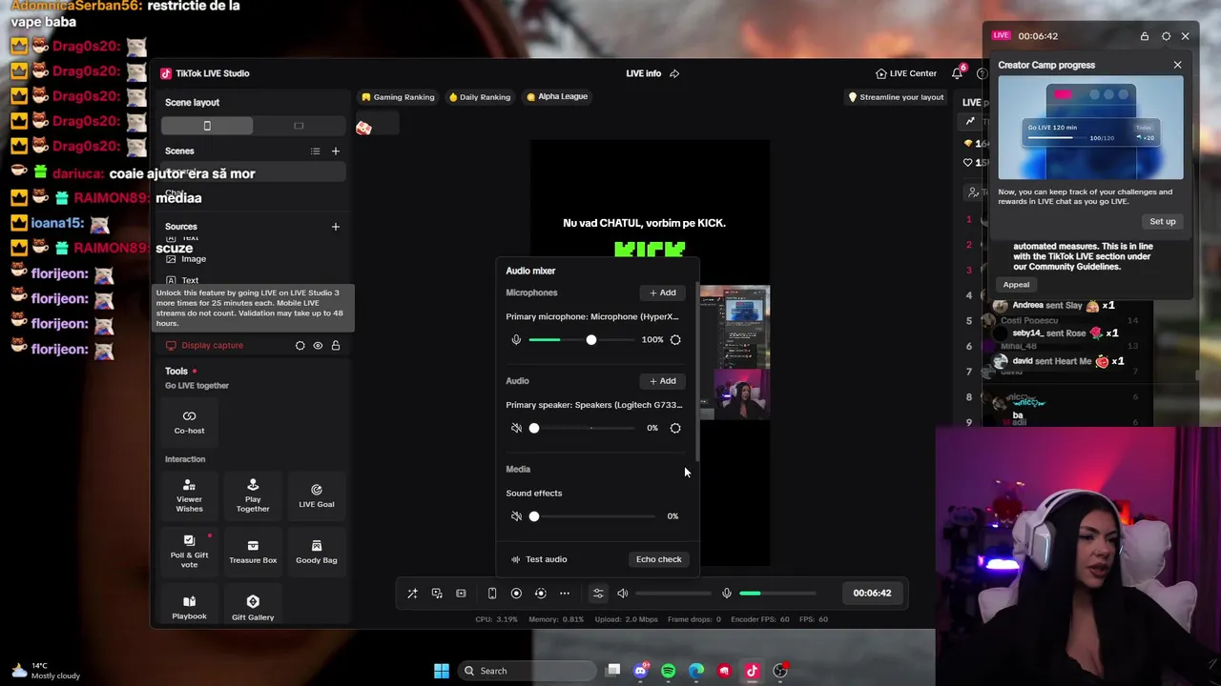Image resolution: width=1221 pixels, height=686 pixels.
Task: Open LIVE chat overlay settings gear
Action: (1166, 36)
